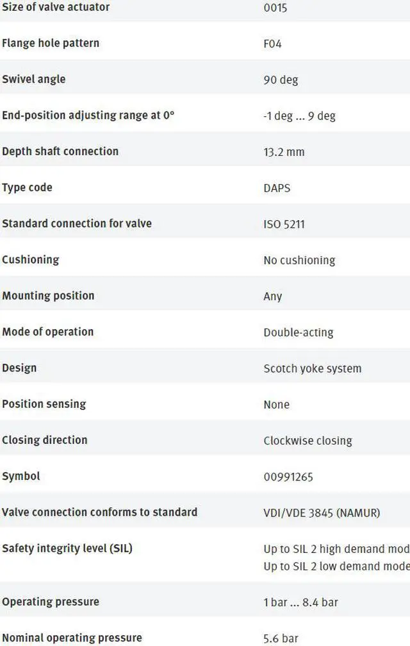
Task: Select the '13.2 mm' depth value
Action: click(284, 152)
